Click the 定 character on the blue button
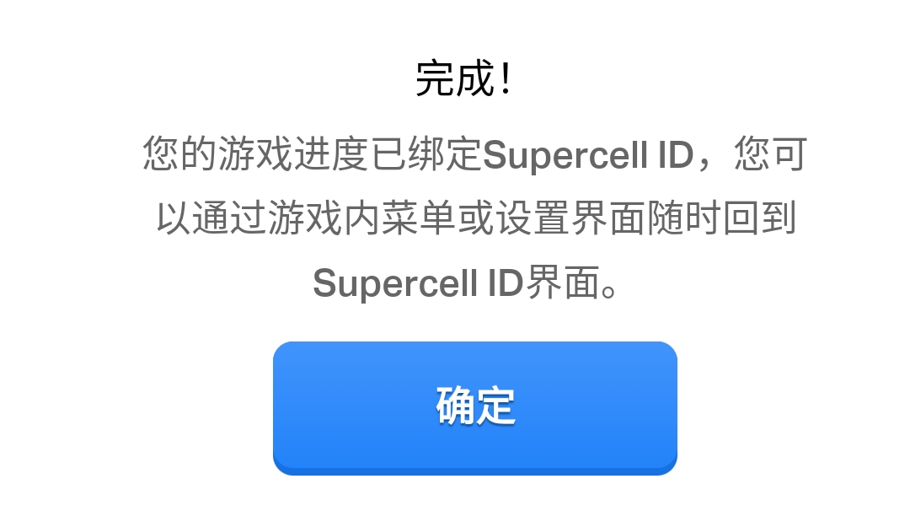 [495, 406]
